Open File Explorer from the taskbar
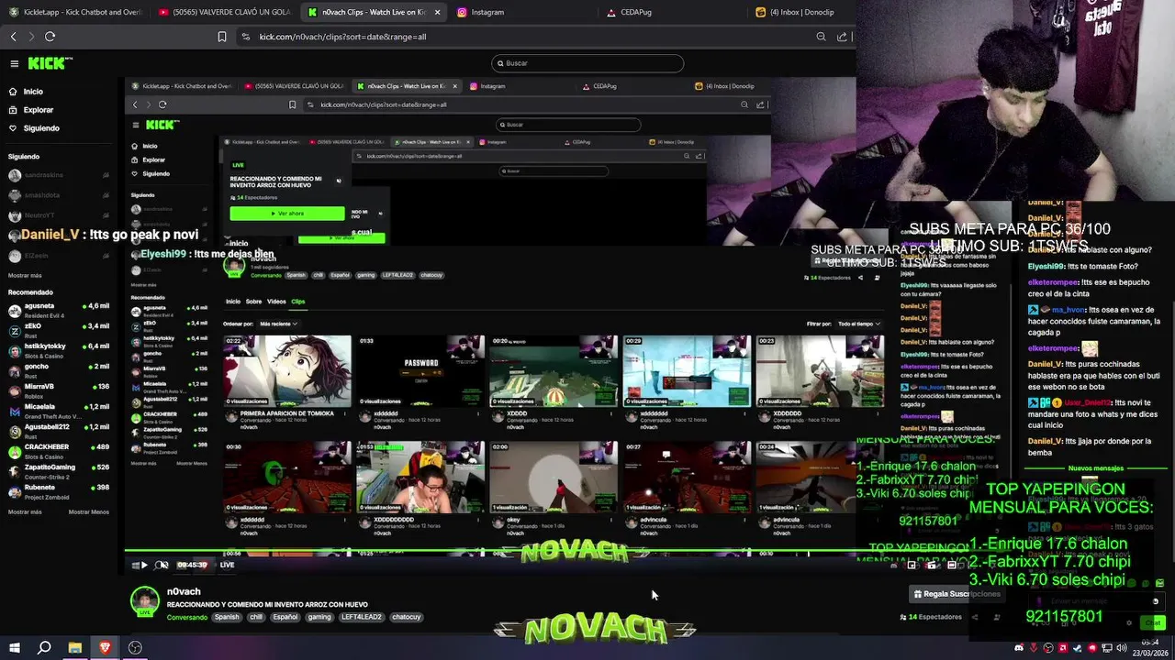This screenshot has height=660, width=1175. (x=74, y=647)
